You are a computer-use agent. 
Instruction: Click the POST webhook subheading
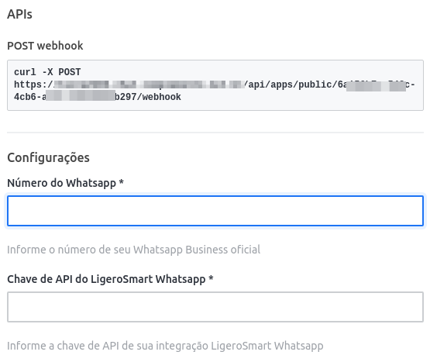tap(45, 46)
